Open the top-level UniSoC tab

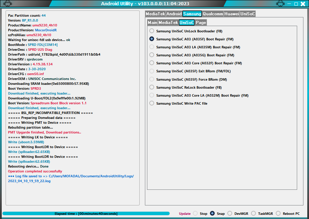click(x=248, y=14)
